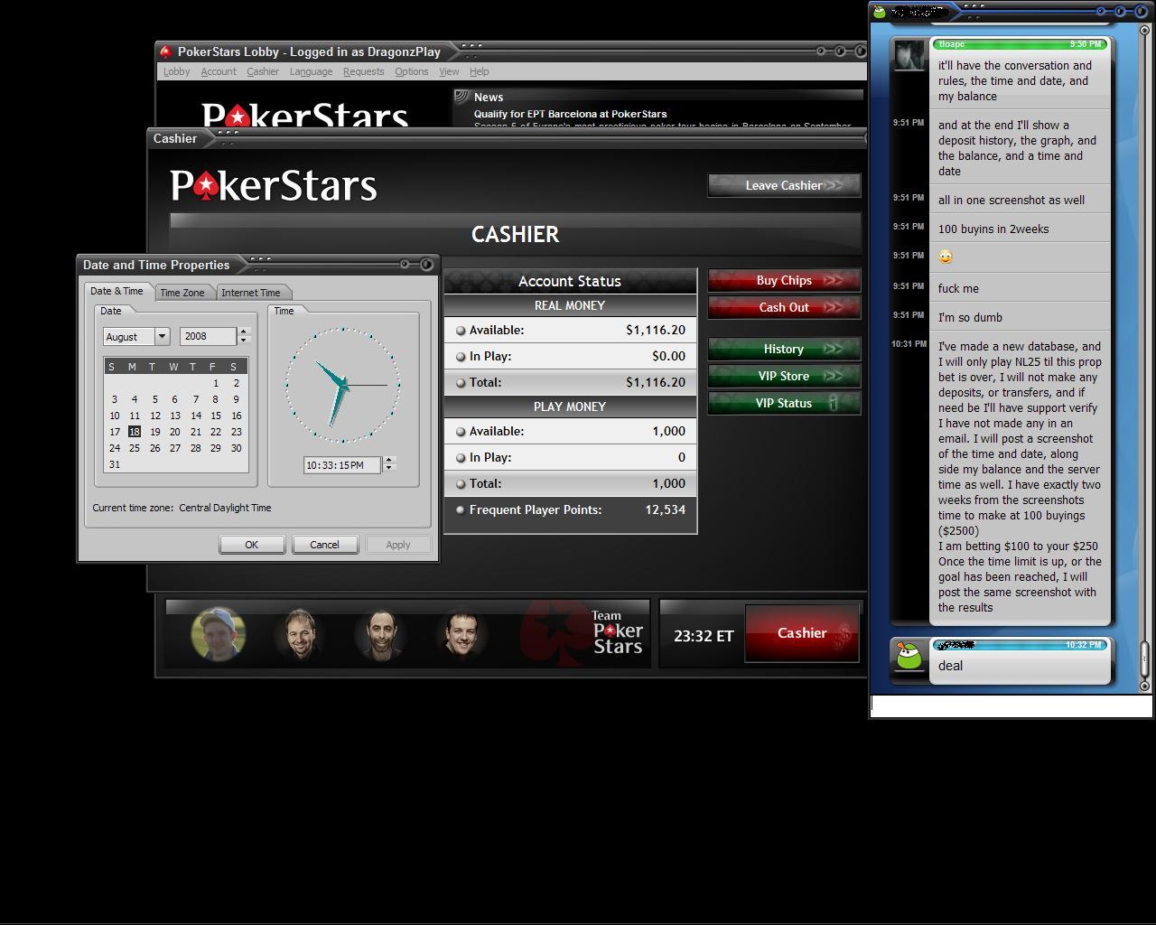This screenshot has width=1156, height=925.
Task: Click Leave Cashier button
Action: pyautogui.click(x=784, y=185)
